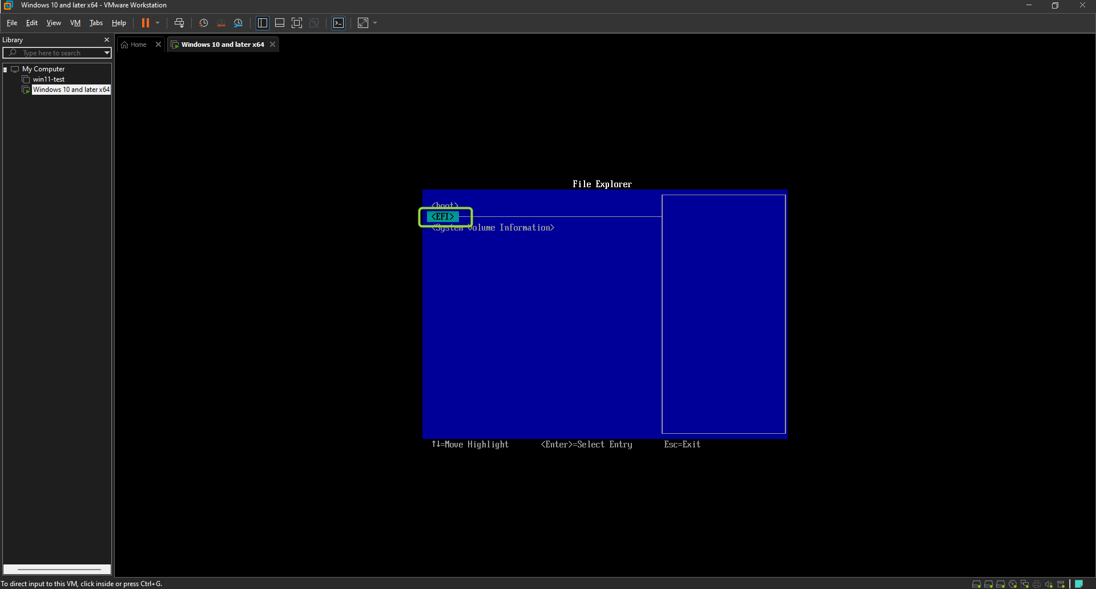Open the power options dropdown arrow
The width and height of the screenshot is (1096, 589).
point(158,23)
